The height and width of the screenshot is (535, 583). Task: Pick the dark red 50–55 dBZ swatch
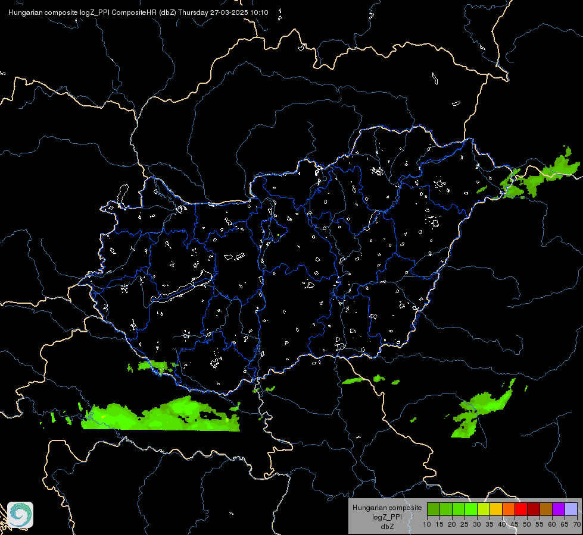(534, 509)
